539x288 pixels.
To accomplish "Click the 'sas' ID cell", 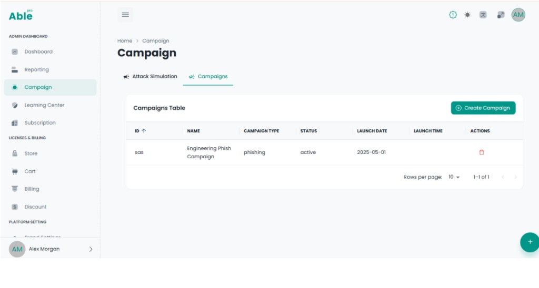I will point(139,152).
